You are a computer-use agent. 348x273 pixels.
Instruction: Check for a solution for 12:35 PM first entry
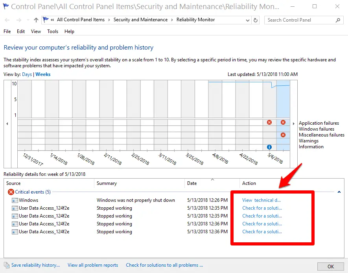(262, 208)
